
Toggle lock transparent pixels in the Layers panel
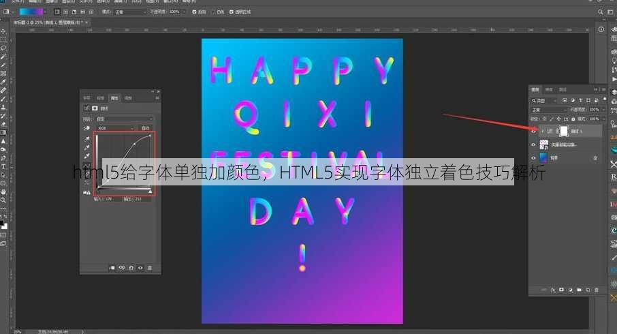545,119
